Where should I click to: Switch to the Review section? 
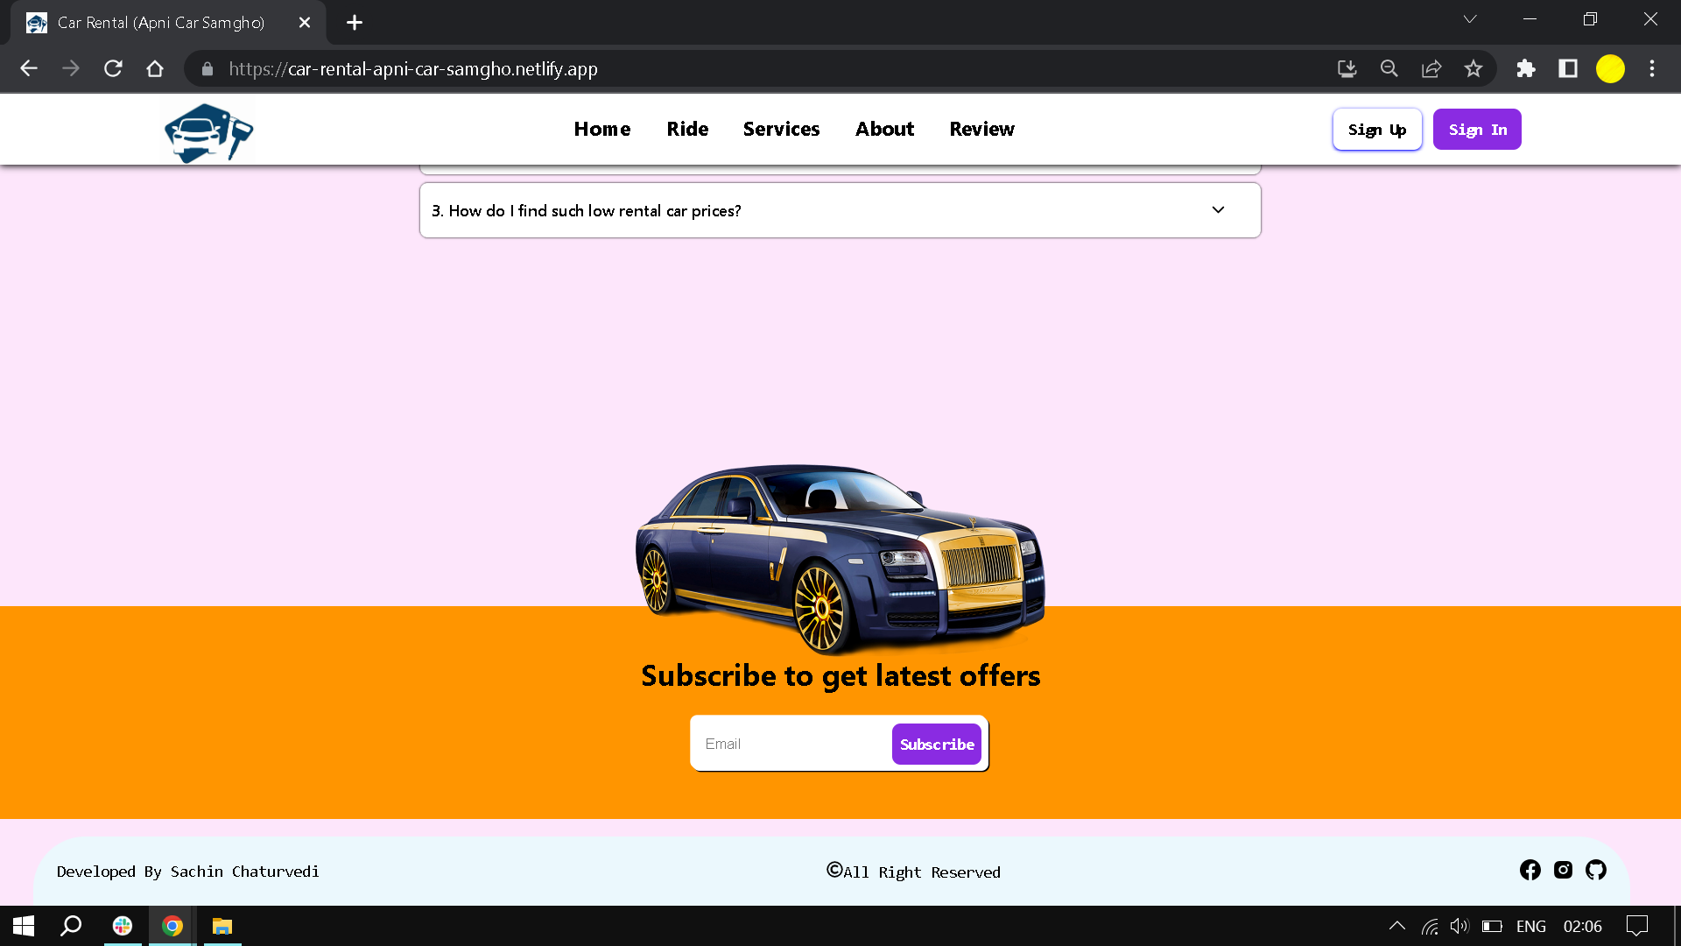tap(981, 129)
